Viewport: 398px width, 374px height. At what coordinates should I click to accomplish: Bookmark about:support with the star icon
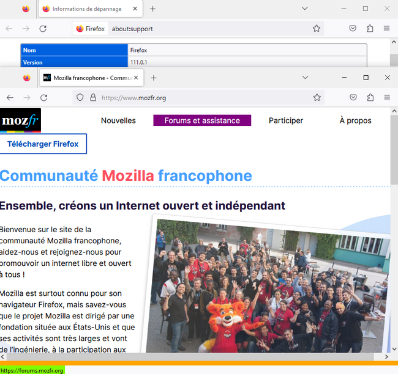317,28
